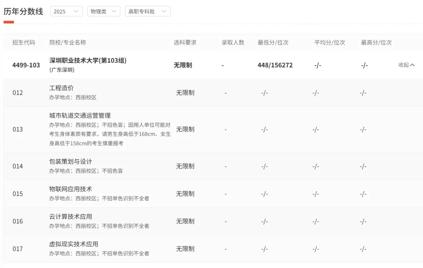Click major code 017

pyautogui.click(x=18, y=248)
